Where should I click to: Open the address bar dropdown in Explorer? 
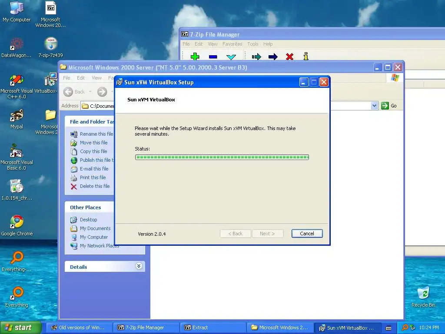374,106
